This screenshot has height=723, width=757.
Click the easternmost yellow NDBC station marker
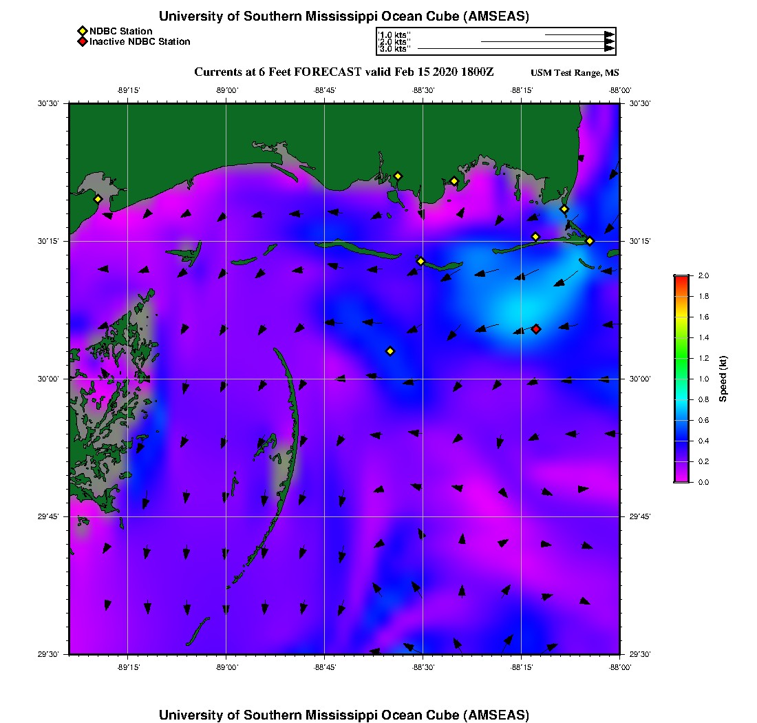click(590, 241)
